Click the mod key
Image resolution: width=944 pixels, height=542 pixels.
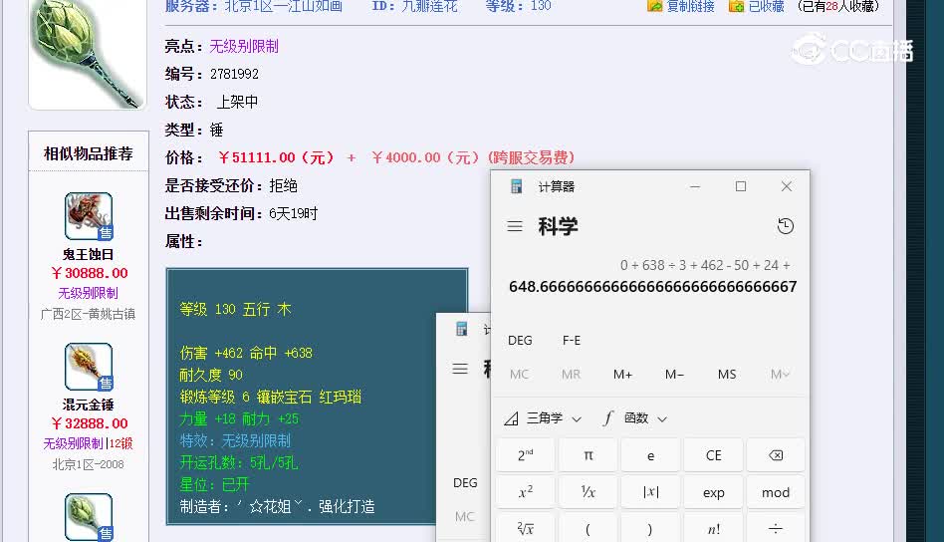point(776,492)
